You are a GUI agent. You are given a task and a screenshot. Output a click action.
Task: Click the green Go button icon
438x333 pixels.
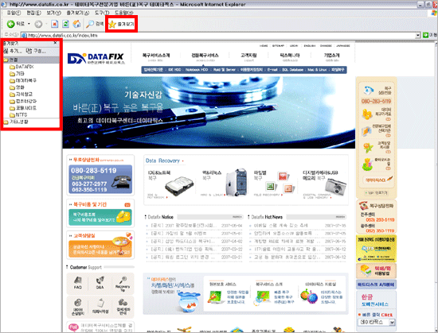426,35
